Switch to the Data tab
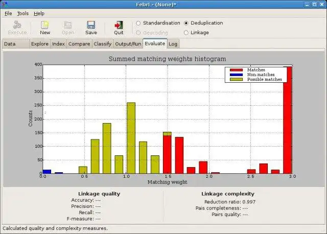This screenshot has height=234, width=327. tap(15, 44)
